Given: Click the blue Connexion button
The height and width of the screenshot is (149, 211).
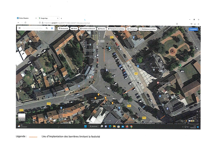Looking at the screenshot, I should click(193, 29).
